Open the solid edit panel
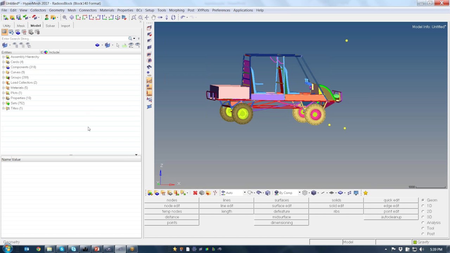This screenshot has width=450, height=253. [x=336, y=206]
